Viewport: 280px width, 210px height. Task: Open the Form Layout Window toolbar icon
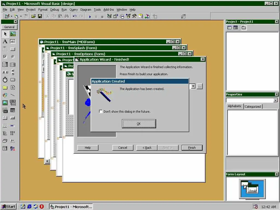click(x=122, y=16)
